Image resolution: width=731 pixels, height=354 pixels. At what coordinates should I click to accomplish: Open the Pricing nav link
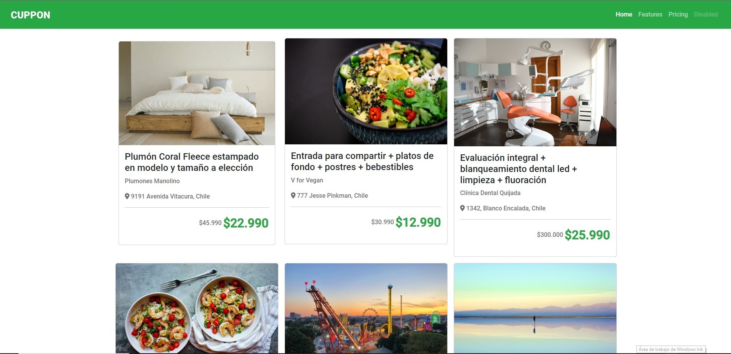[x=678, y=14]
